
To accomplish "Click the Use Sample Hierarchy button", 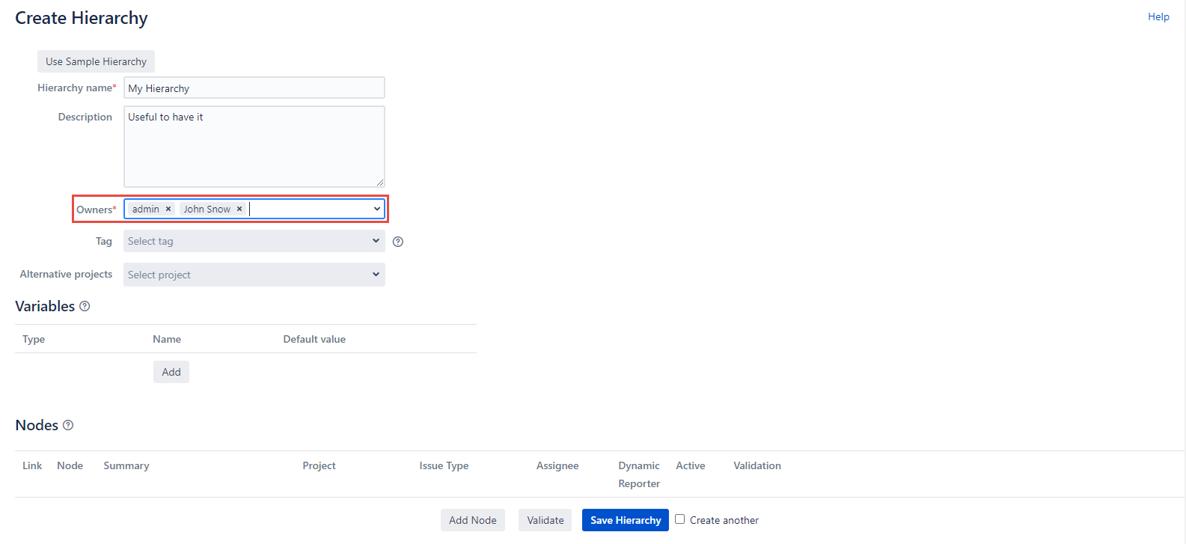I will coord(96,61).
